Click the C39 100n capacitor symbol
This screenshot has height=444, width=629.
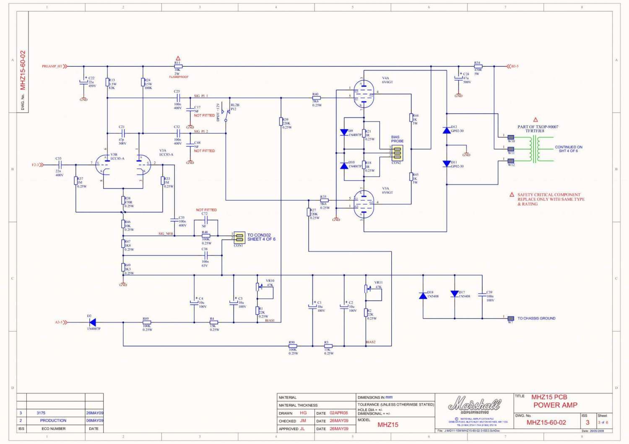point(482,296)
